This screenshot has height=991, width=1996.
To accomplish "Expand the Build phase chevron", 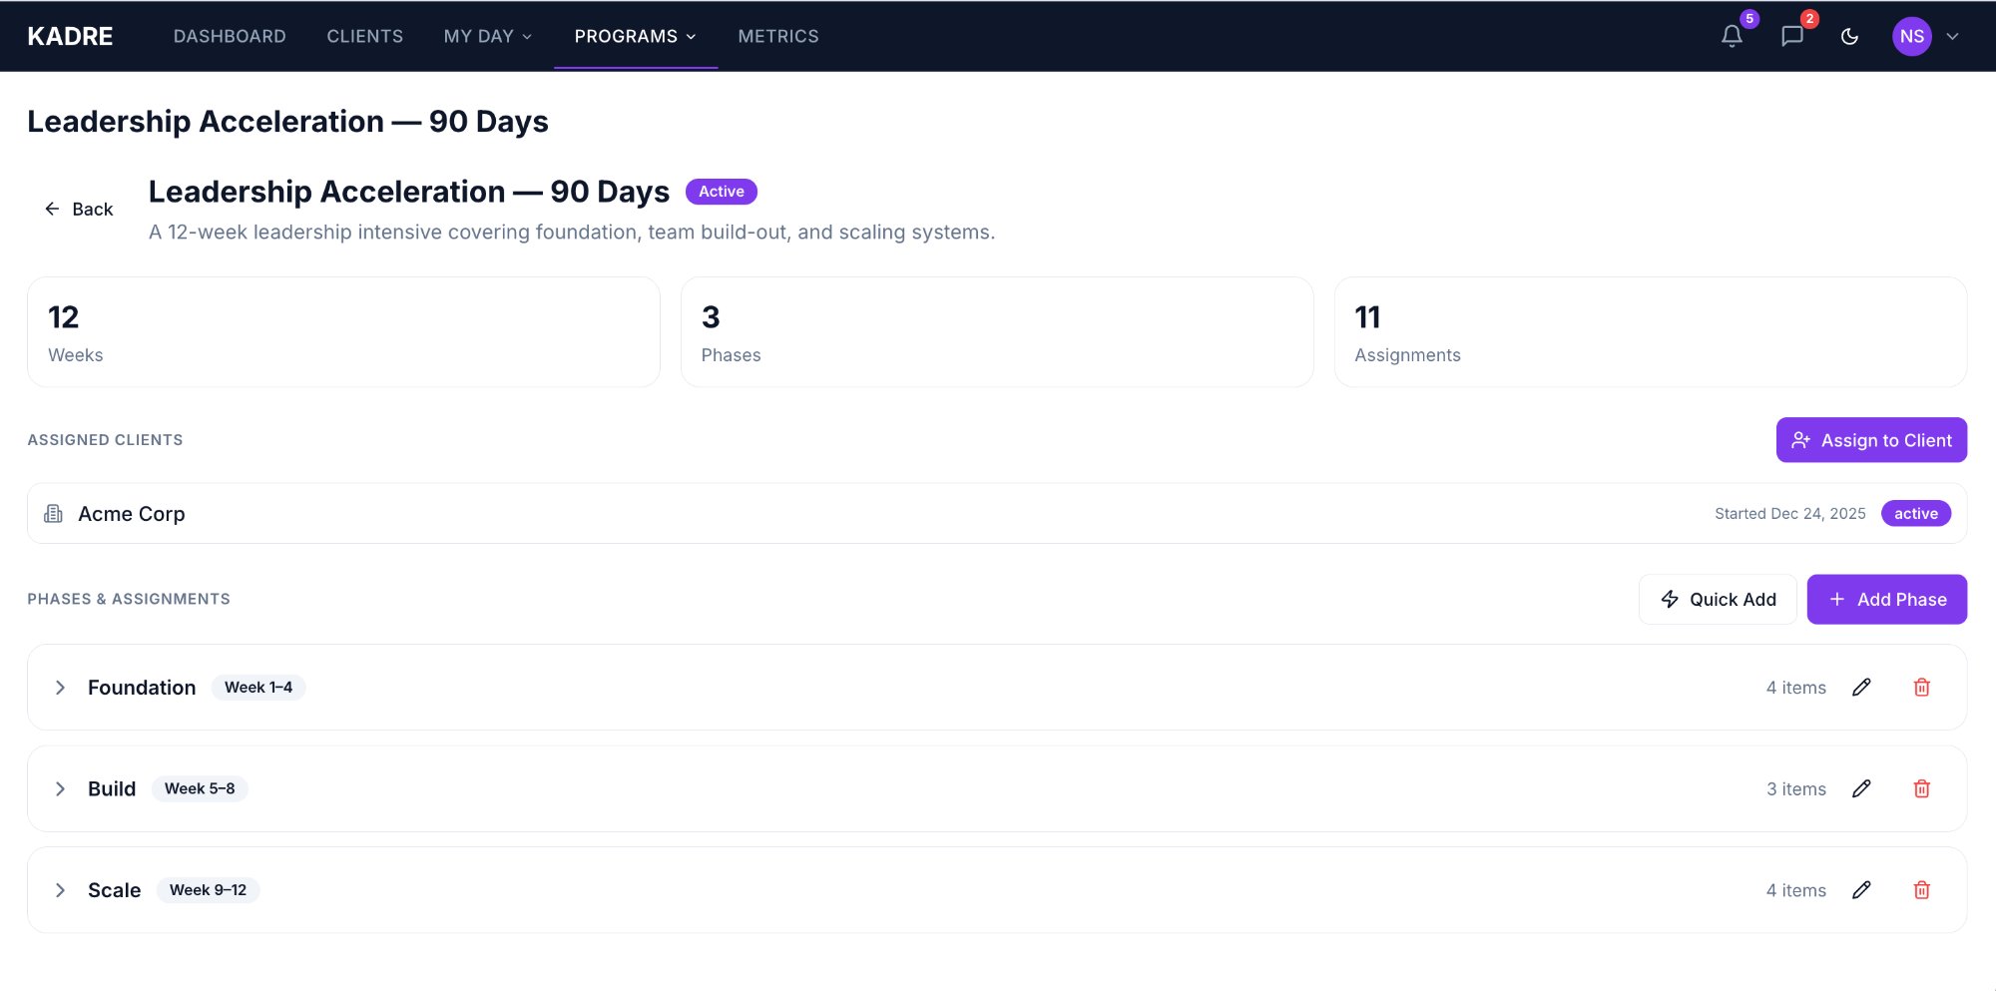I will click(60, 788).
